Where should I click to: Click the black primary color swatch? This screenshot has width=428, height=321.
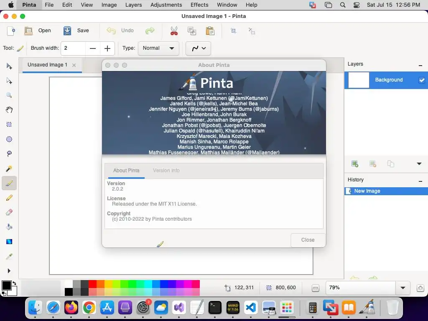(x=7, y=285)
